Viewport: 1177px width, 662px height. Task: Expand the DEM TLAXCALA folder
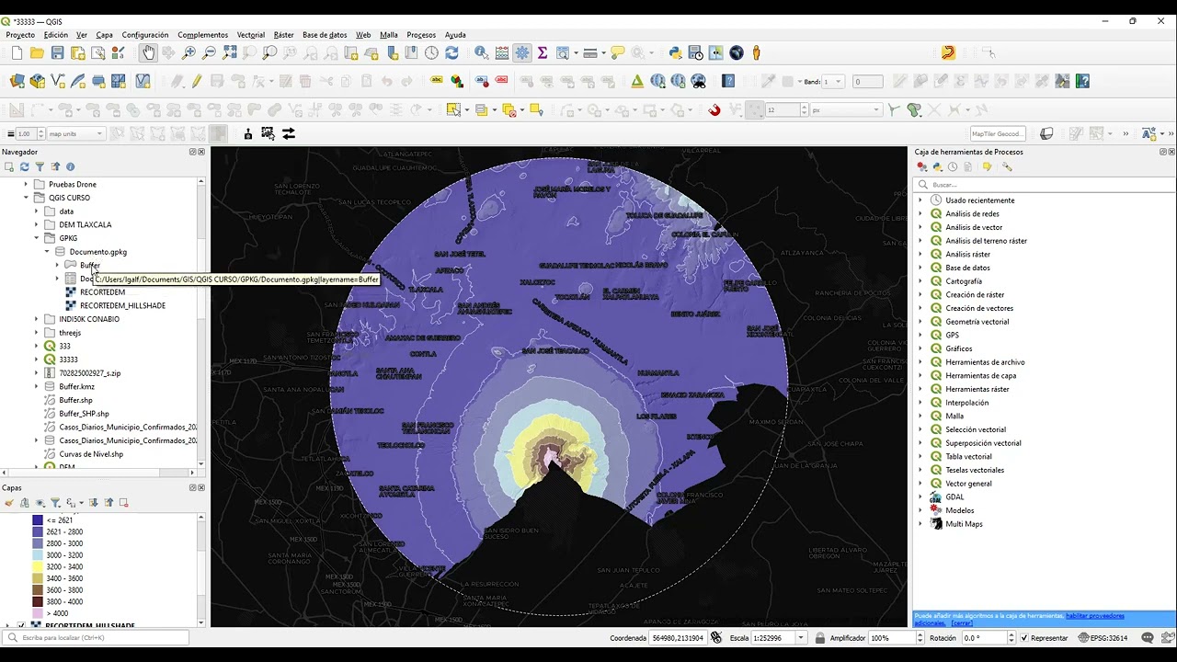[37, 224]
